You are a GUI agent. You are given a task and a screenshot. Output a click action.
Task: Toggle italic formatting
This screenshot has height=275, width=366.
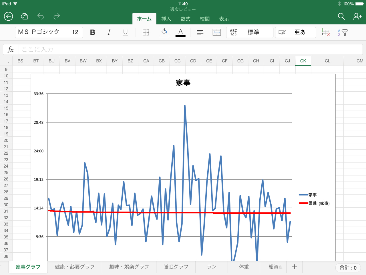pyautogui.click(x=109, y=32)
